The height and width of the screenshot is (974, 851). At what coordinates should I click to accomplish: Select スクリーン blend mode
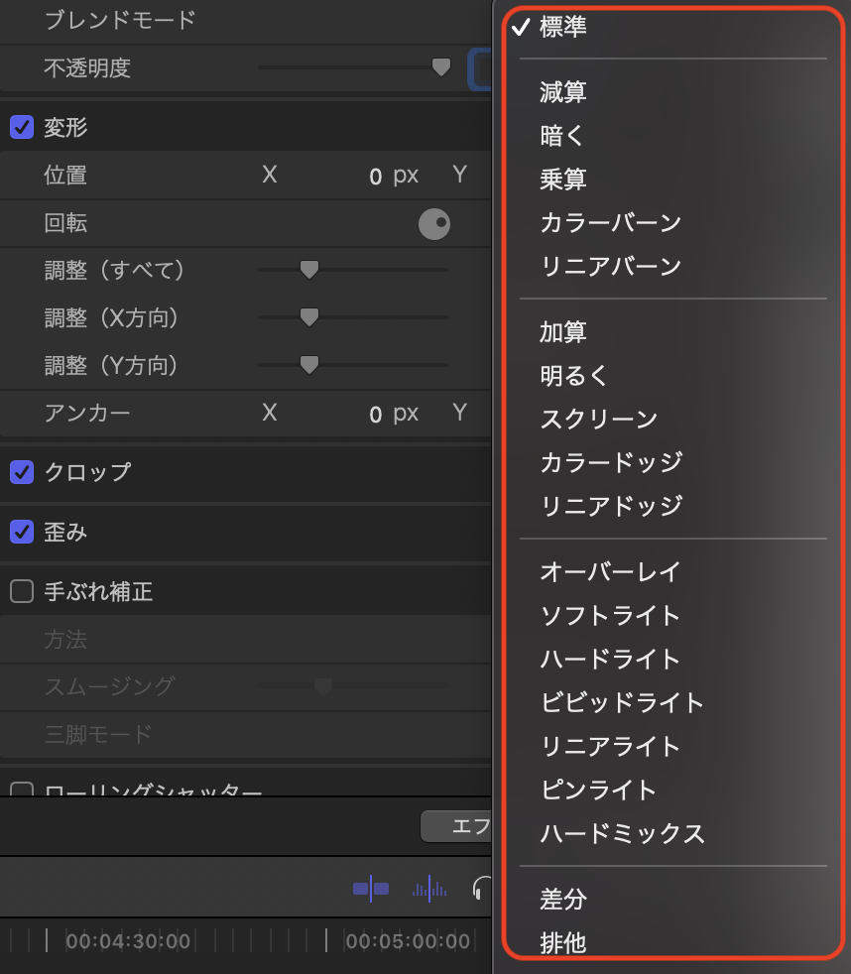[599, 419]
